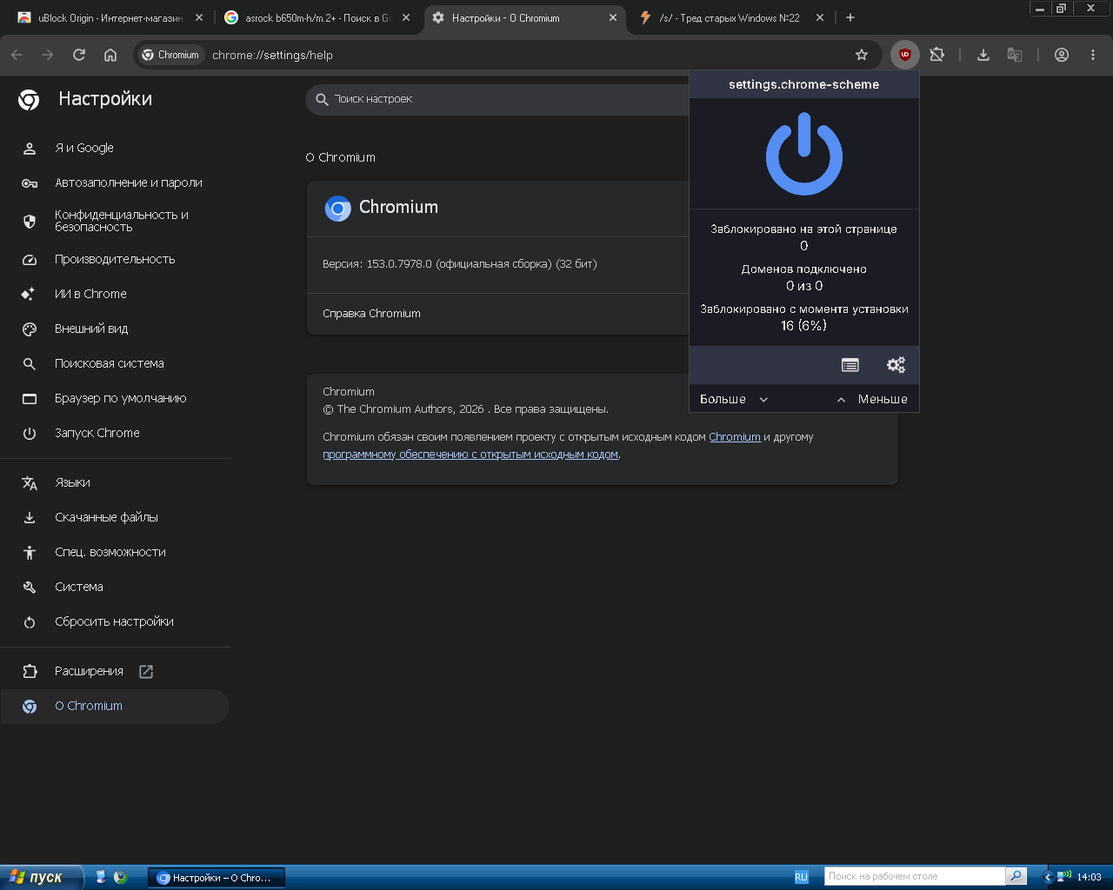This screenshot has width=1113, height=890.
Task: Click the RU language indicator
Action: 801,877
